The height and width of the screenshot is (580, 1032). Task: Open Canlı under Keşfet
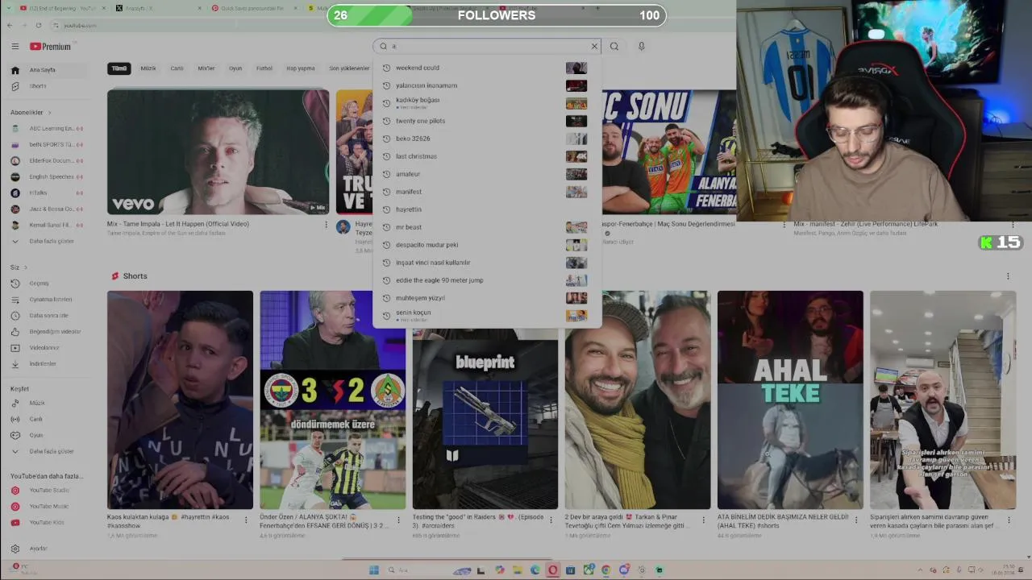click(48, 419)
